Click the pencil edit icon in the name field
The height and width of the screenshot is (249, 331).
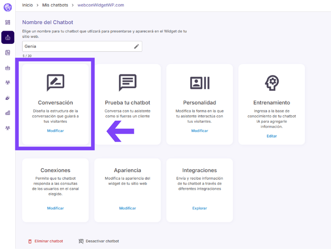[136, 46]
